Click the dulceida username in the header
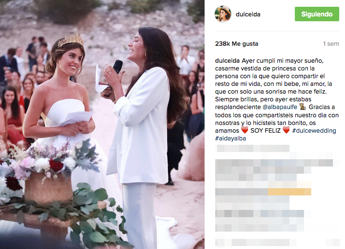The image size is (345, 249). point(248,14)
